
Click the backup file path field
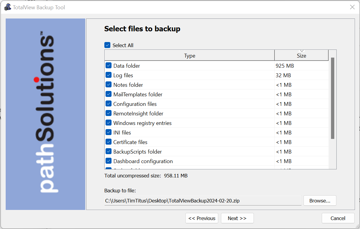[203, 201]
